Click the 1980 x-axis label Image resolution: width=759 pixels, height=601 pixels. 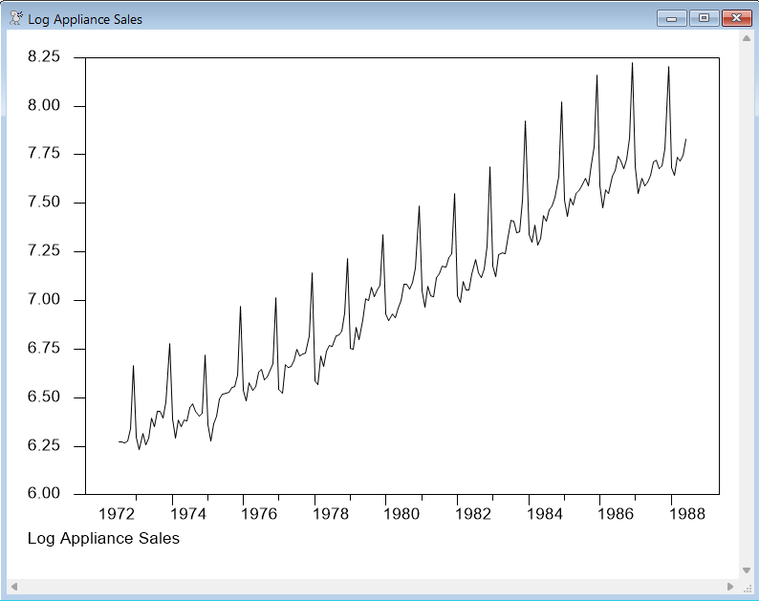403,514
